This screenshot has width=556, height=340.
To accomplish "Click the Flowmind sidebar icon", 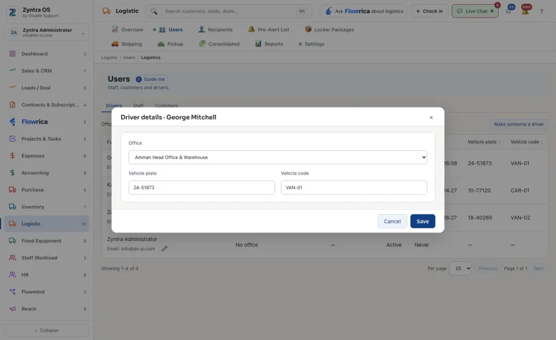I will pos(12,292).
